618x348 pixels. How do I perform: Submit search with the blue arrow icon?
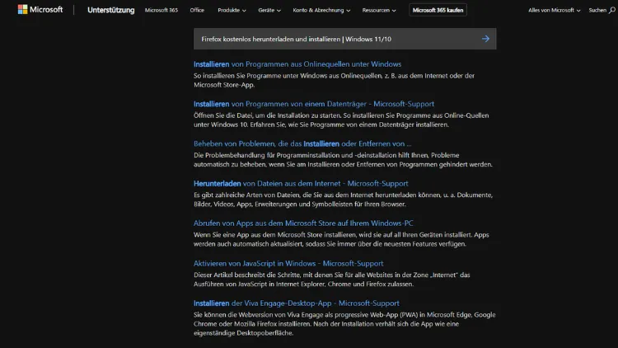click(x=485, y=39)
